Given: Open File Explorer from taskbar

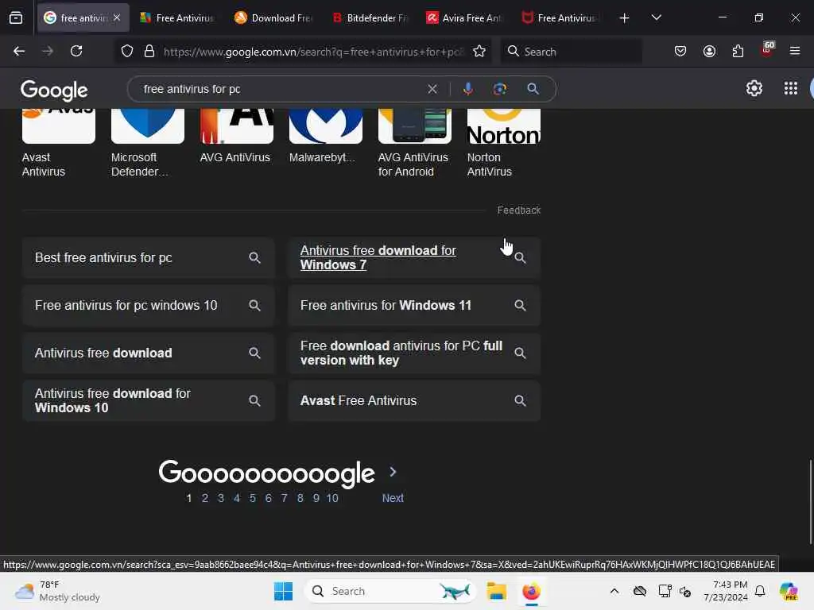Looking at the screenshot, I should coord(496,591).
